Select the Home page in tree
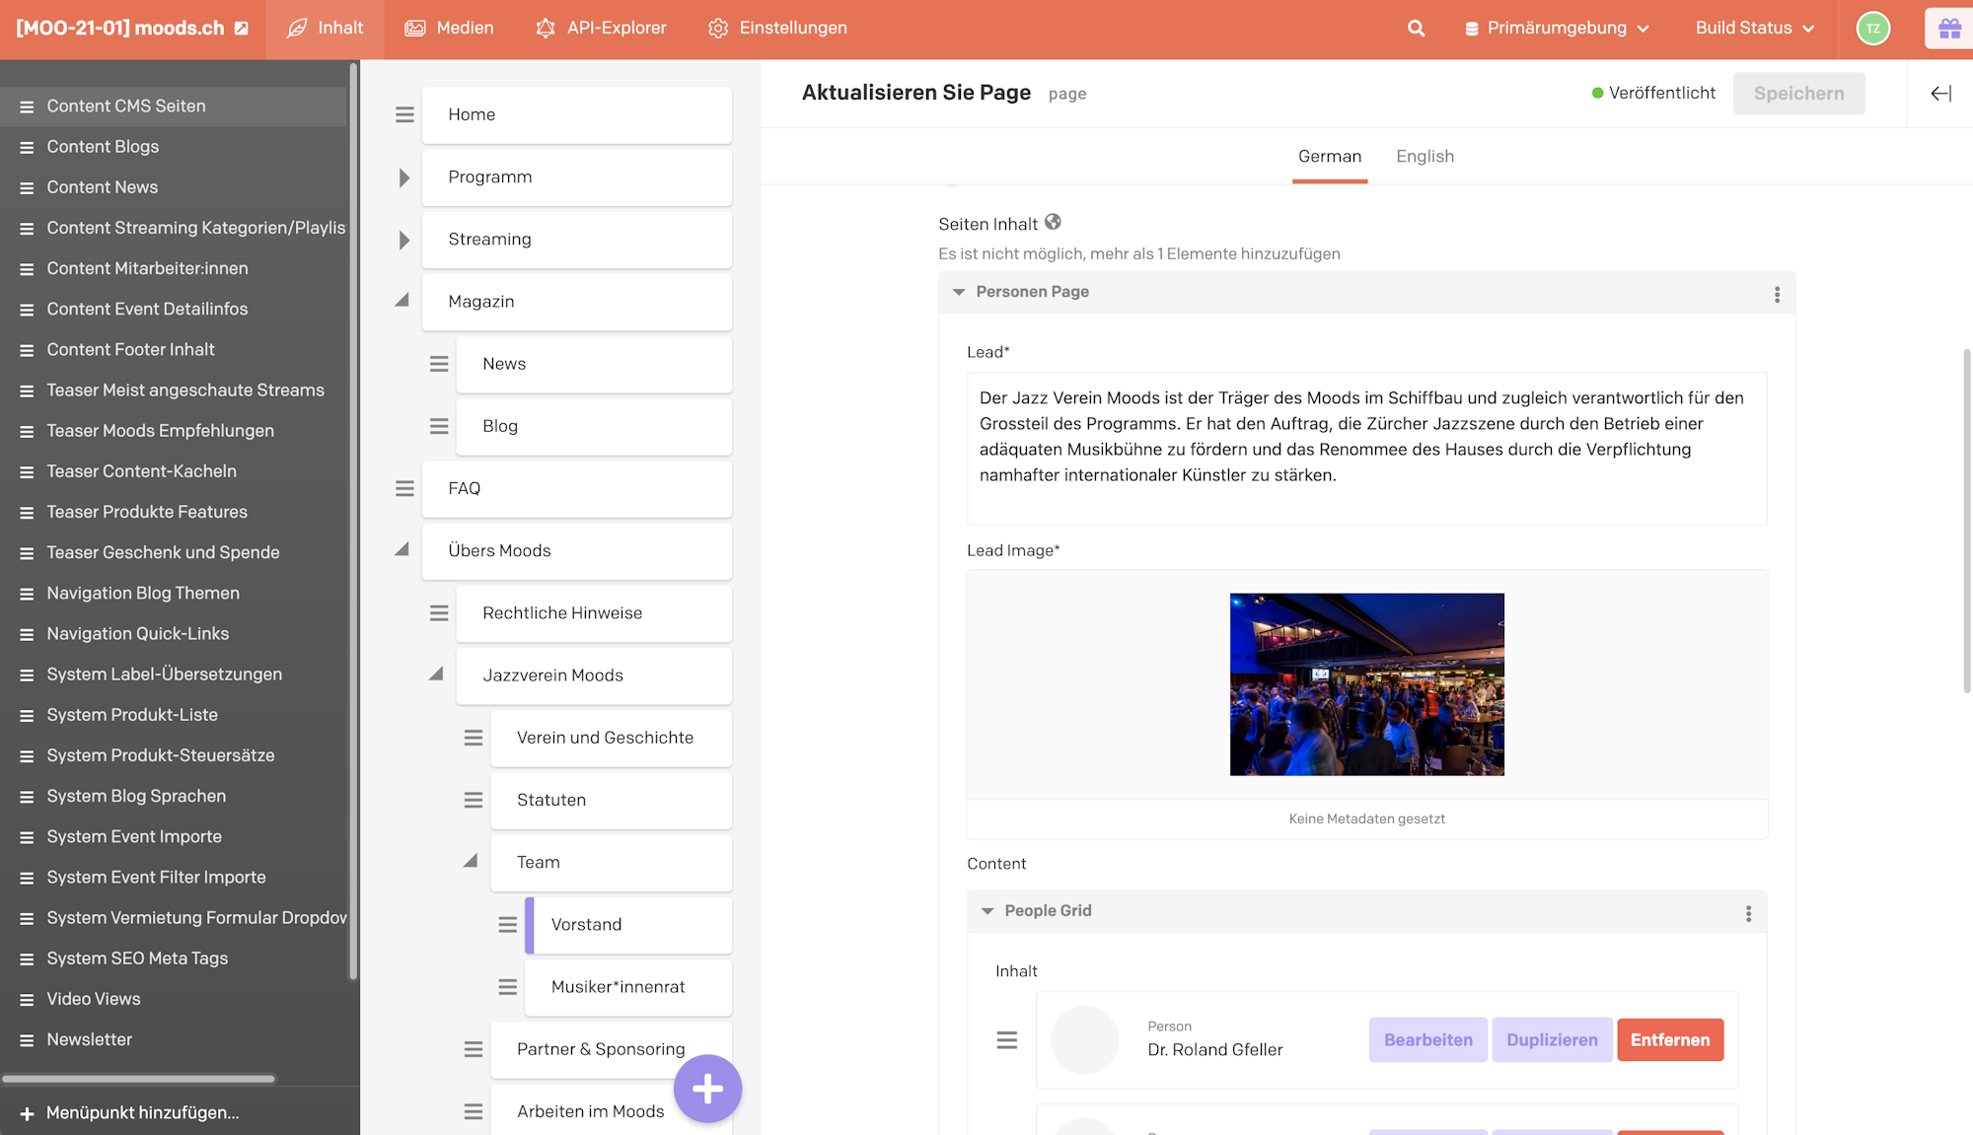Screen dimensions: 1973x1135 577,115
